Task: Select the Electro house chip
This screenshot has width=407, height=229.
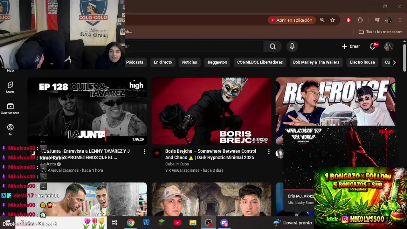Action: coord(362,62)
